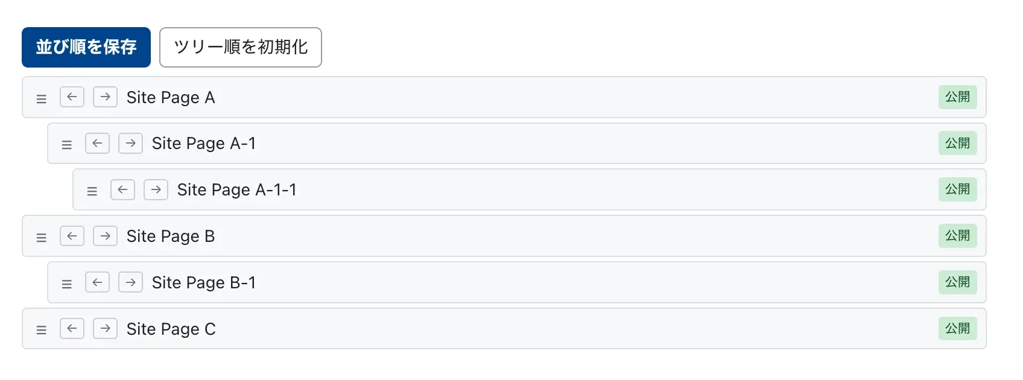This screenshot has width=1023, height=380.
Task: Move Site Page B-1 up one level
Action: tap(97, 282)
